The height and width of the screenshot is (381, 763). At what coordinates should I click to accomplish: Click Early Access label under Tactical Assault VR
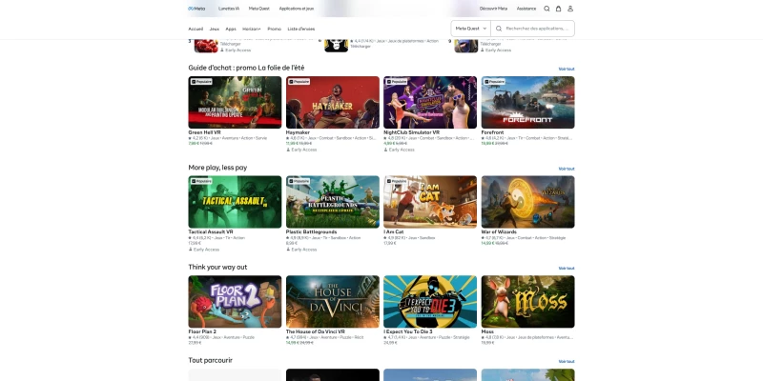point(204,250)
